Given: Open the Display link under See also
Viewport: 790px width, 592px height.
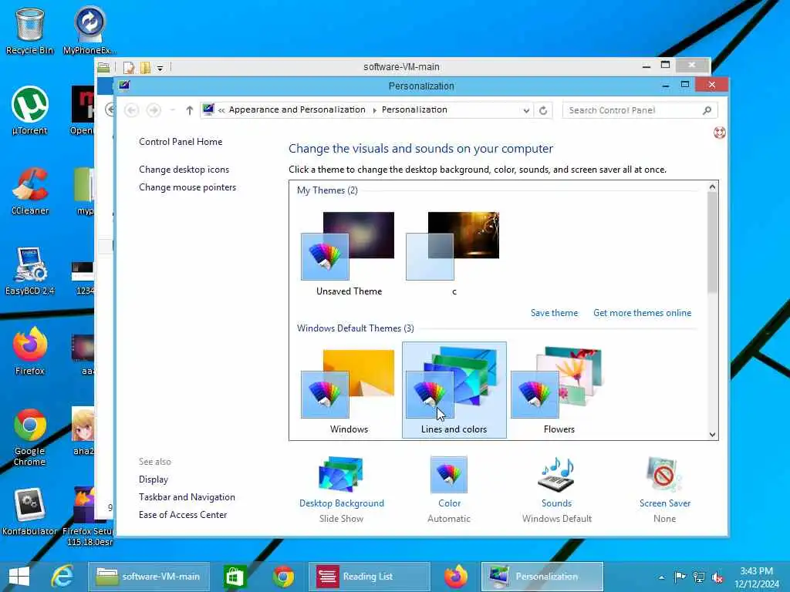Looking at the screenshot, I should (154, 479).
